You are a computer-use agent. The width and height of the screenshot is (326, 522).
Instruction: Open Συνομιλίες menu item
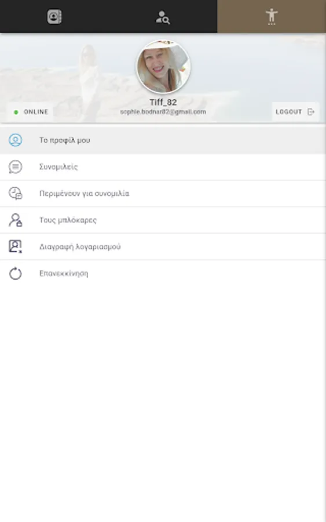[163, 167]
